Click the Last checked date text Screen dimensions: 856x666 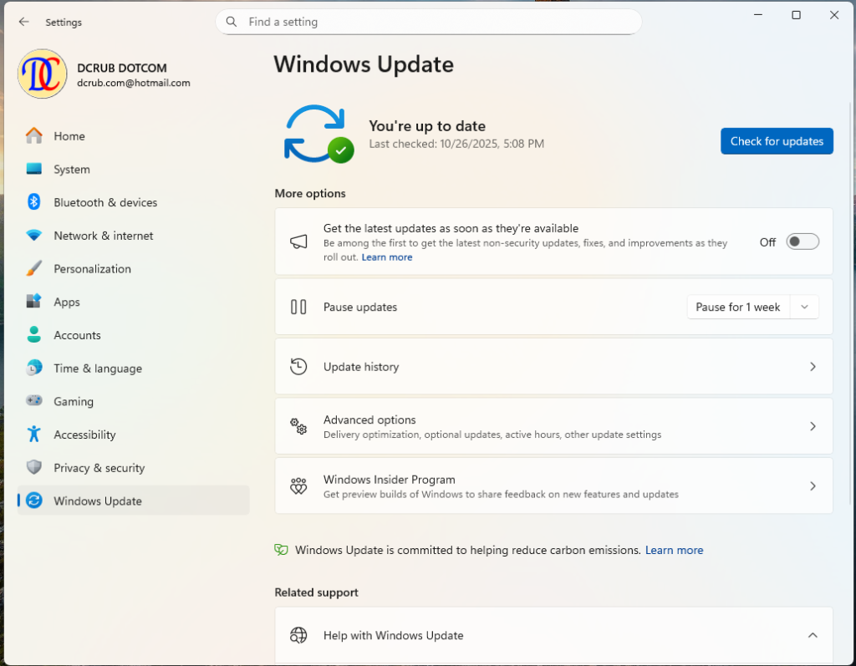pos(456,144)
